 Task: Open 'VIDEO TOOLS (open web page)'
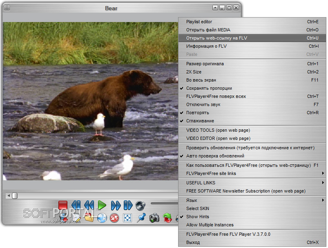(x=252, y=131)
